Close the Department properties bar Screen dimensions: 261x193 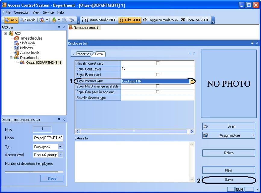pyautogui.click(x=64, y=119)
